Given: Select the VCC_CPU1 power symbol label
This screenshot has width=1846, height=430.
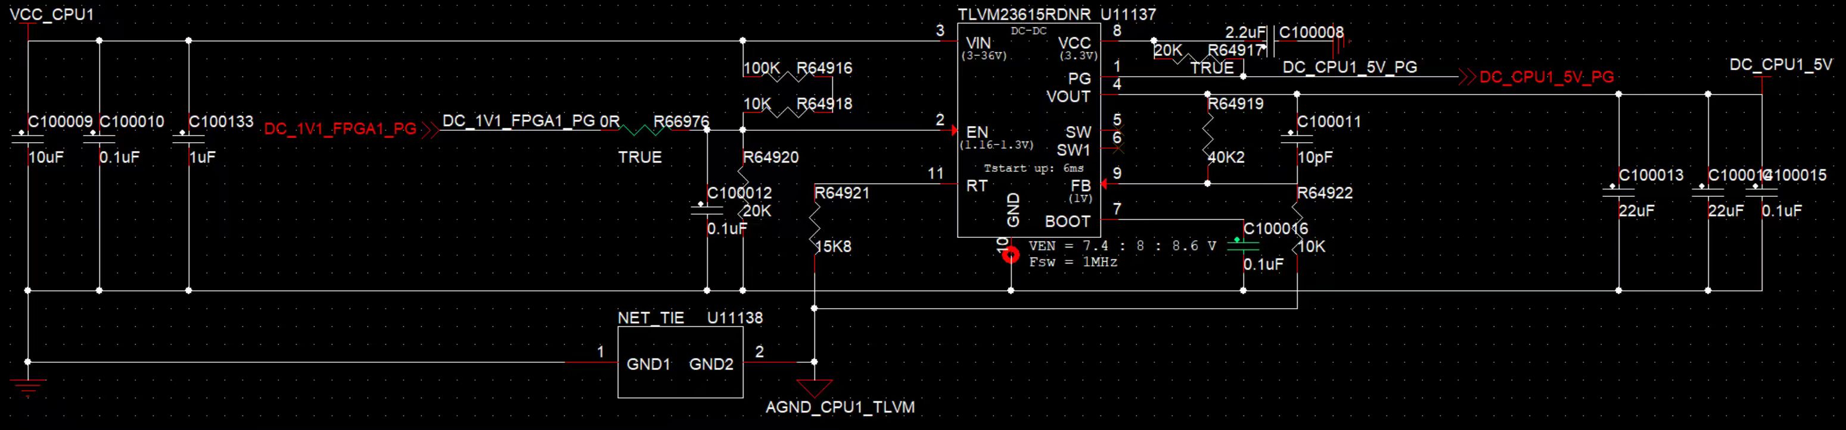Looking at the screenshot, I should coord(52,14).
